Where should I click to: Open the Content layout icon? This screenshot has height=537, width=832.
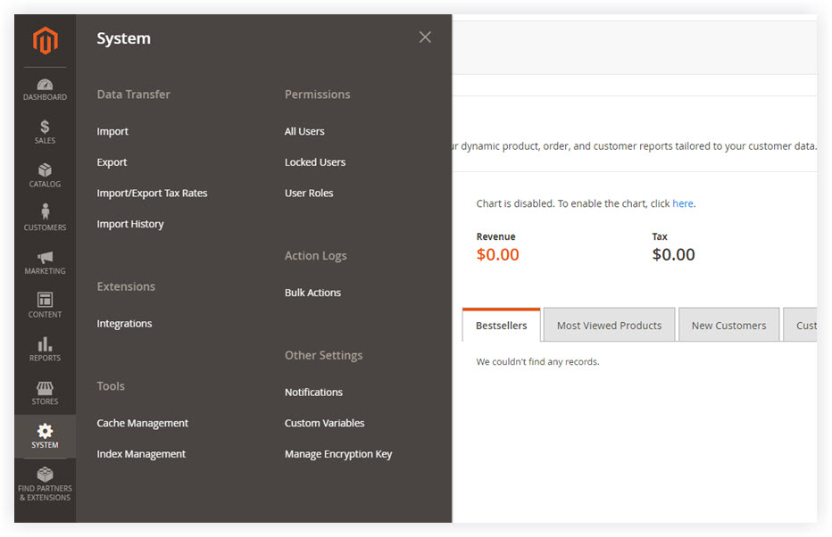pos(46,300)
